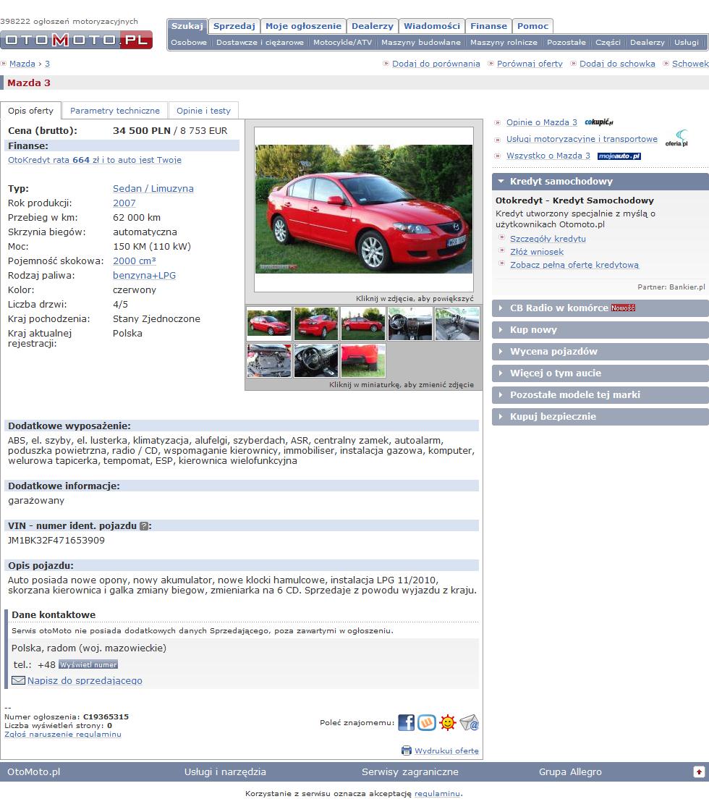Image resolution: width=709 pixels, height=812 pixels.
Task: Open the mojeauto.pl logo
Action: tap(619, 156)
